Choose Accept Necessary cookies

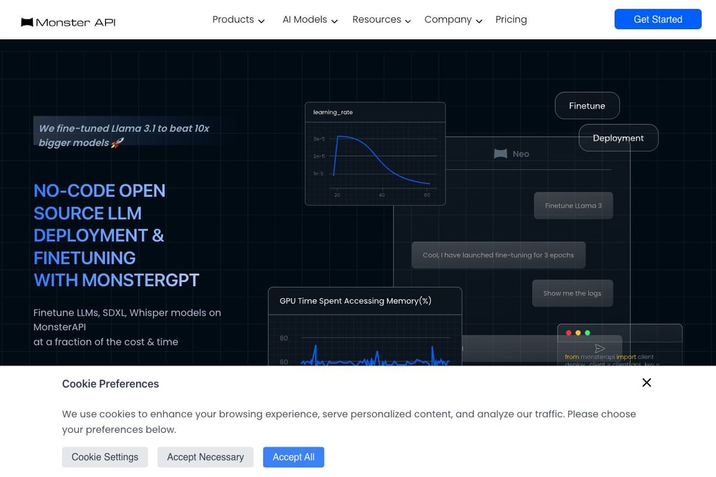click(206, 457)
